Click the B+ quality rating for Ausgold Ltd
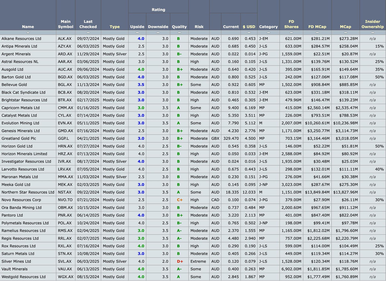 [179, 69]
